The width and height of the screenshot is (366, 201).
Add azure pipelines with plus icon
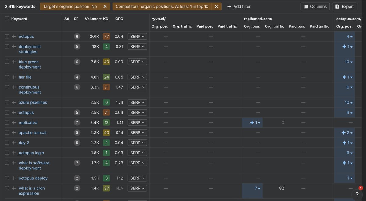[x=14, y=102]
